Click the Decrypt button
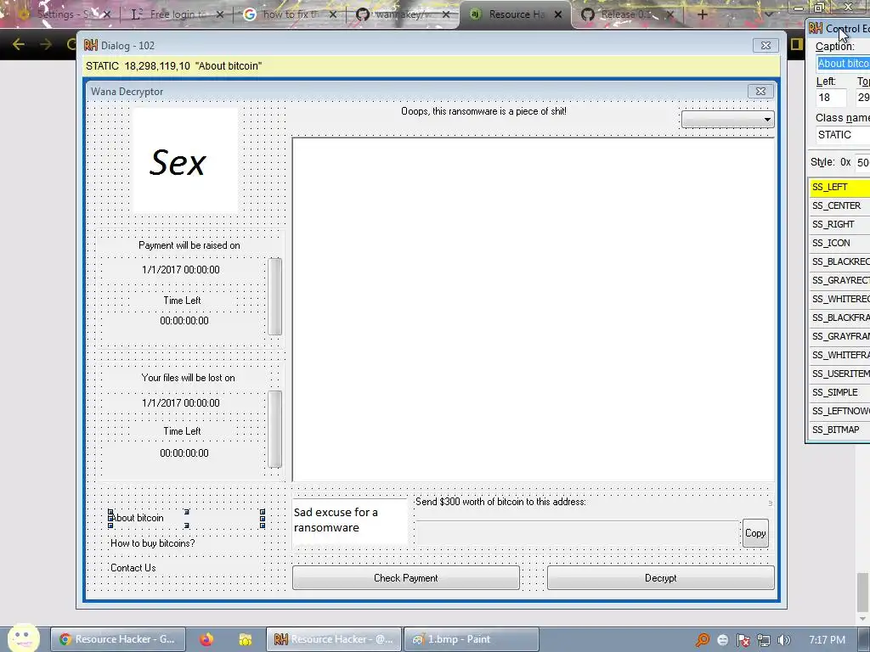This screenshot has height=652, width=870. (x=660, y=577)
